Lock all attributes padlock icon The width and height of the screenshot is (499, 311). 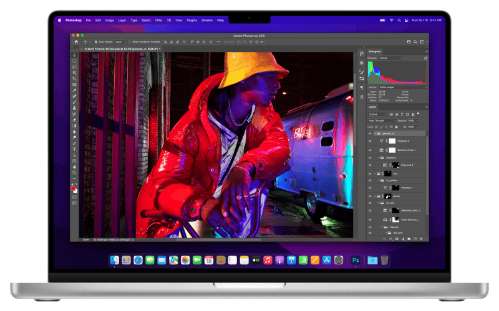click(x=396, y=127)
